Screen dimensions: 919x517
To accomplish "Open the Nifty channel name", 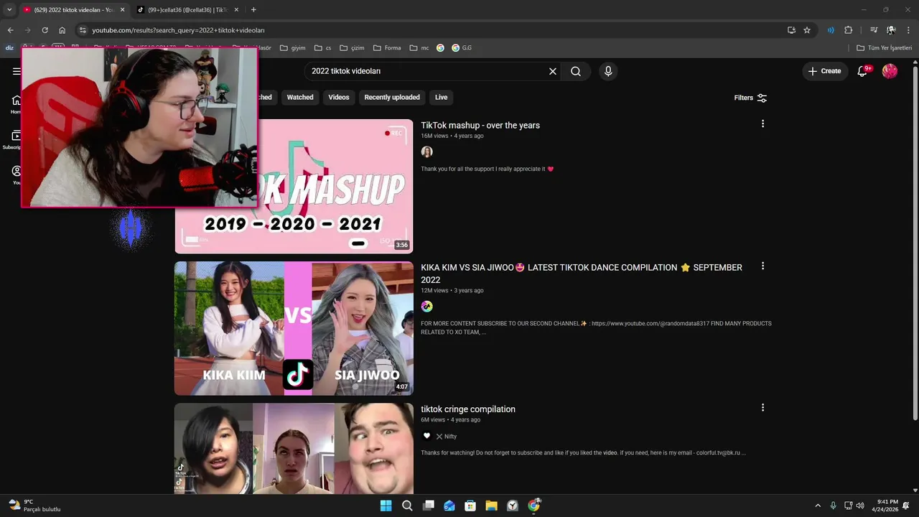I will click(x=450, y=437).
